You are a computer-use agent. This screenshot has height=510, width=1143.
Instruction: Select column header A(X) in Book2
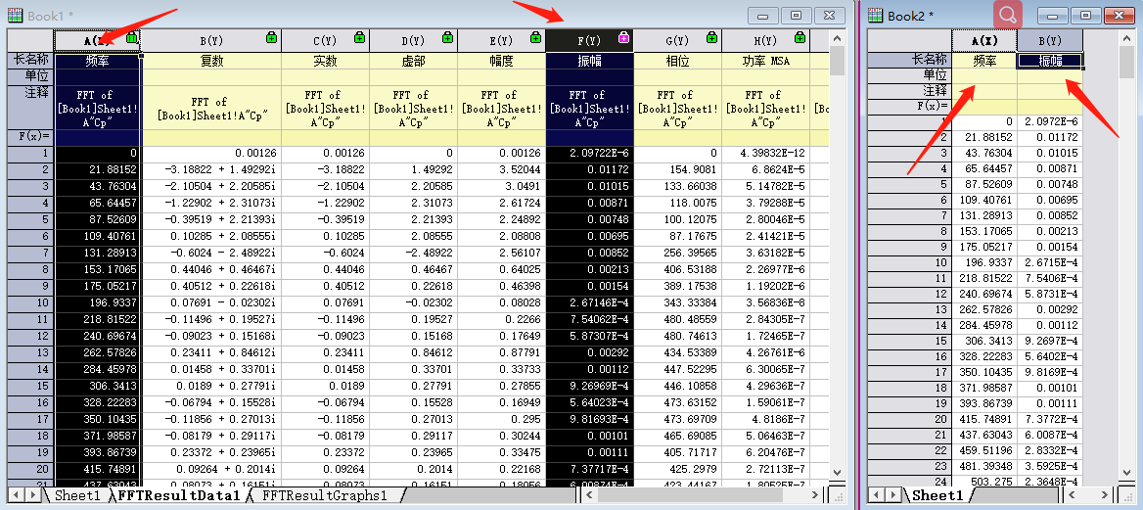coord(984,40)
